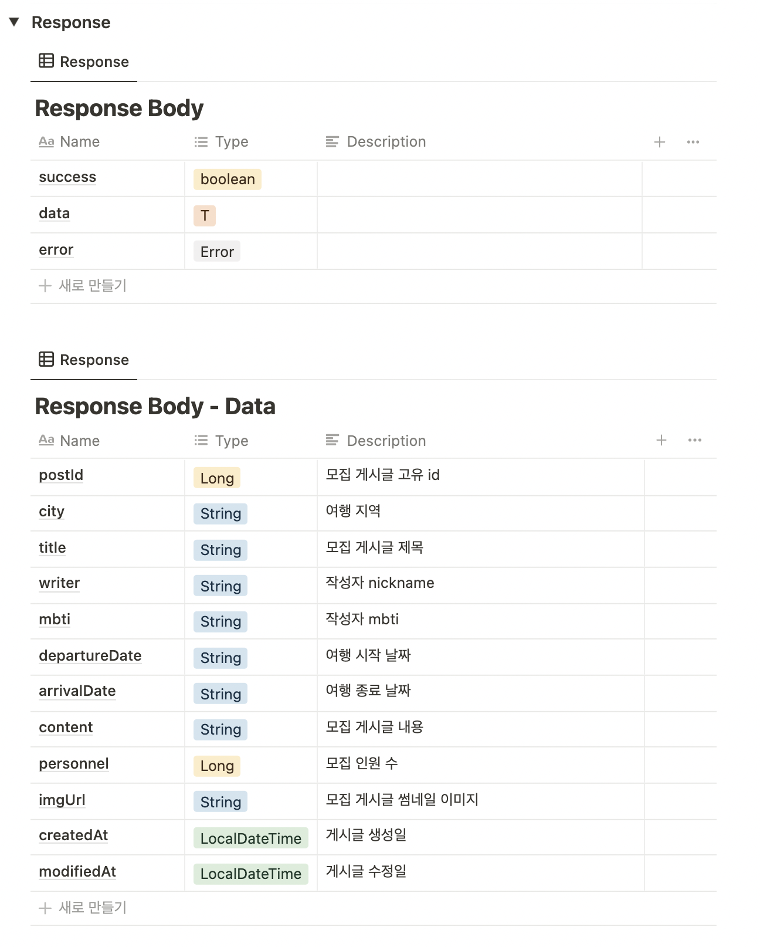Image resolution: width=760 pixels, height=947 pixels.
Task: Open Response Body table options menu
Action: click(693, 142)
